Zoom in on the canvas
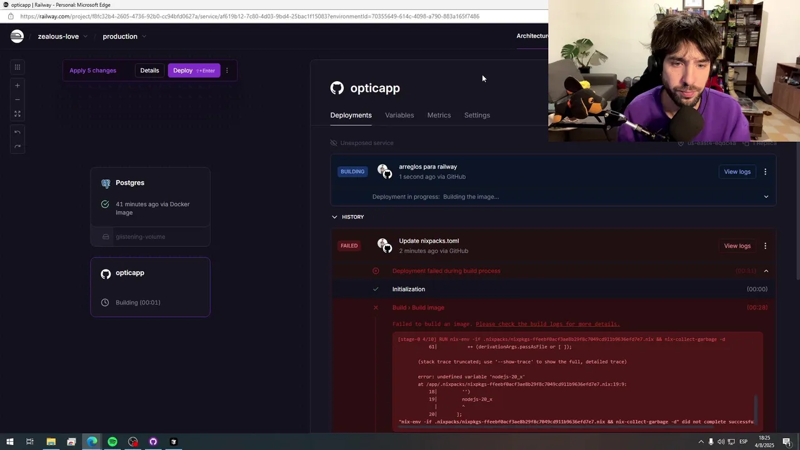800x450 pixels. point(17,85)
